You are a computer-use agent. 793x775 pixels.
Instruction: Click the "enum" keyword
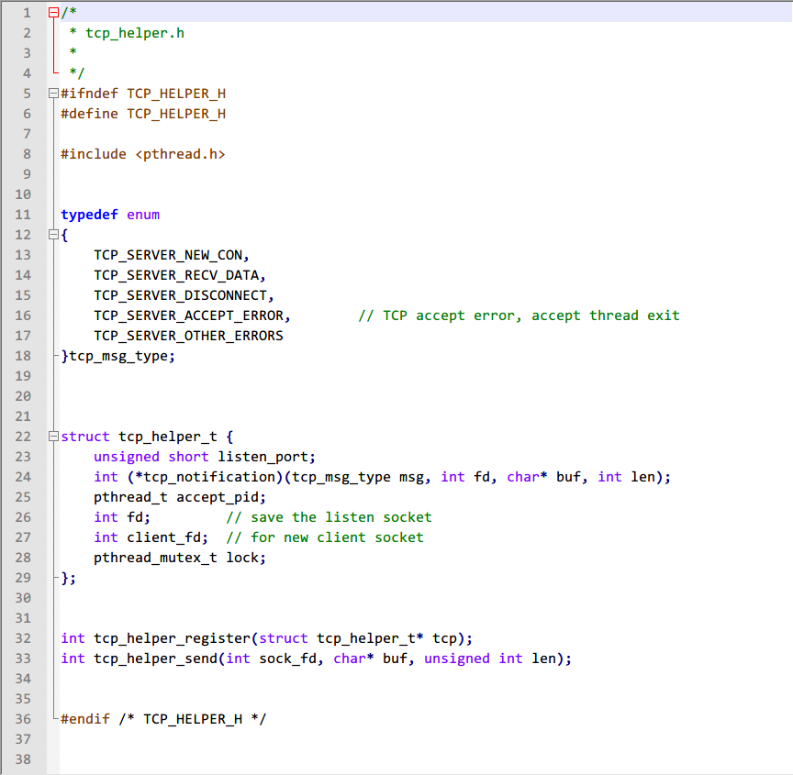coord(143,216)
